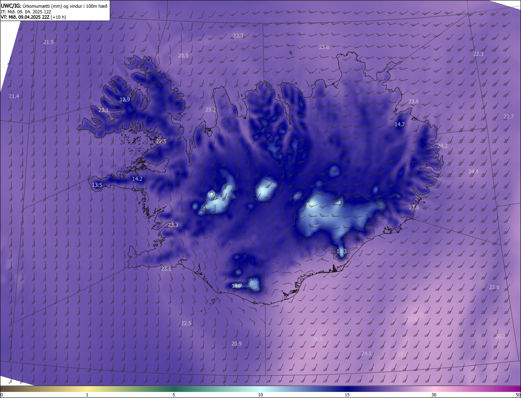Click the colorbar tick label 30
This screenshot has height=398, width=521.
pos(434,395)
